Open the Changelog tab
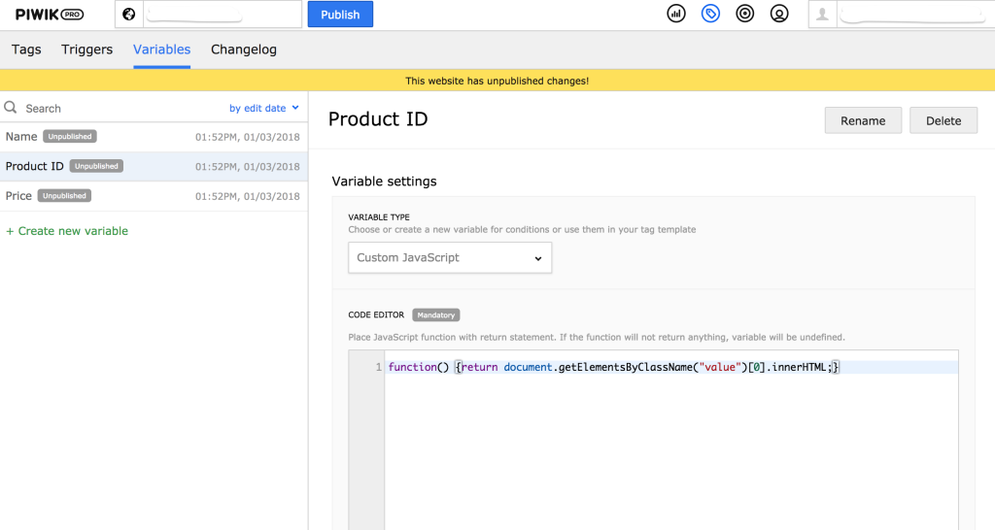The width and height of the screenshot is (995, 530). coord(244,50)
